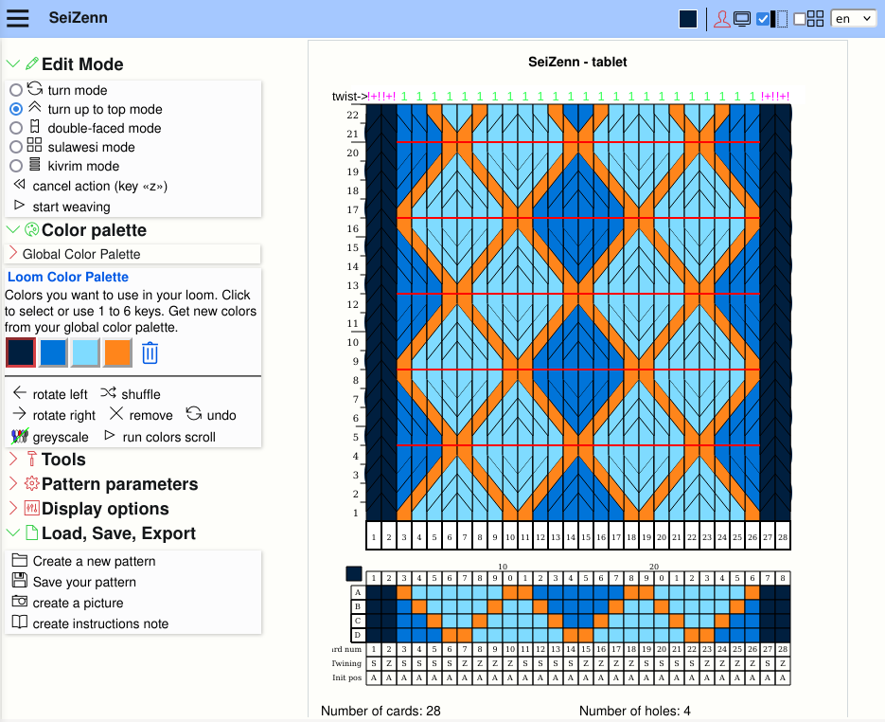Open the Pattern parameters section
Viewport: 885px width, 722px height.
click(x=13, y=483)
